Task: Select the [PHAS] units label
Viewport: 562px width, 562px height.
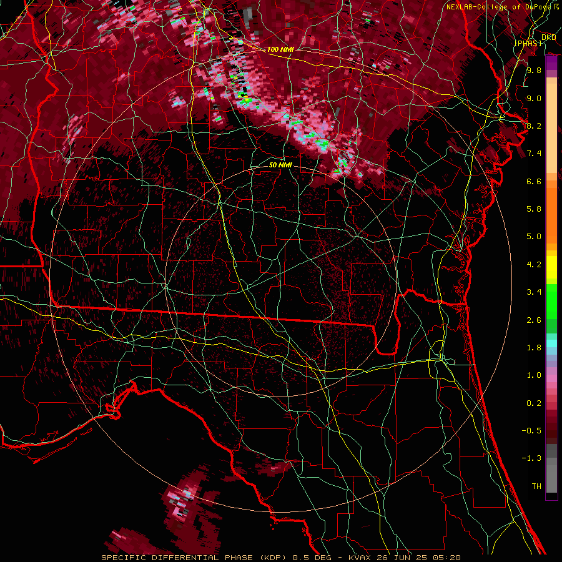Action: (x=528, y=43)
